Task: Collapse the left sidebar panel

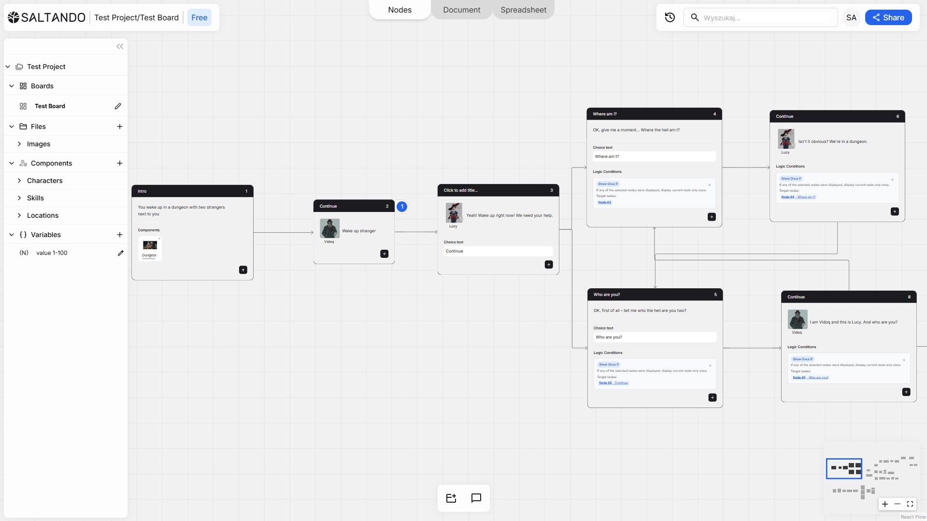Action: click(120, 46)
